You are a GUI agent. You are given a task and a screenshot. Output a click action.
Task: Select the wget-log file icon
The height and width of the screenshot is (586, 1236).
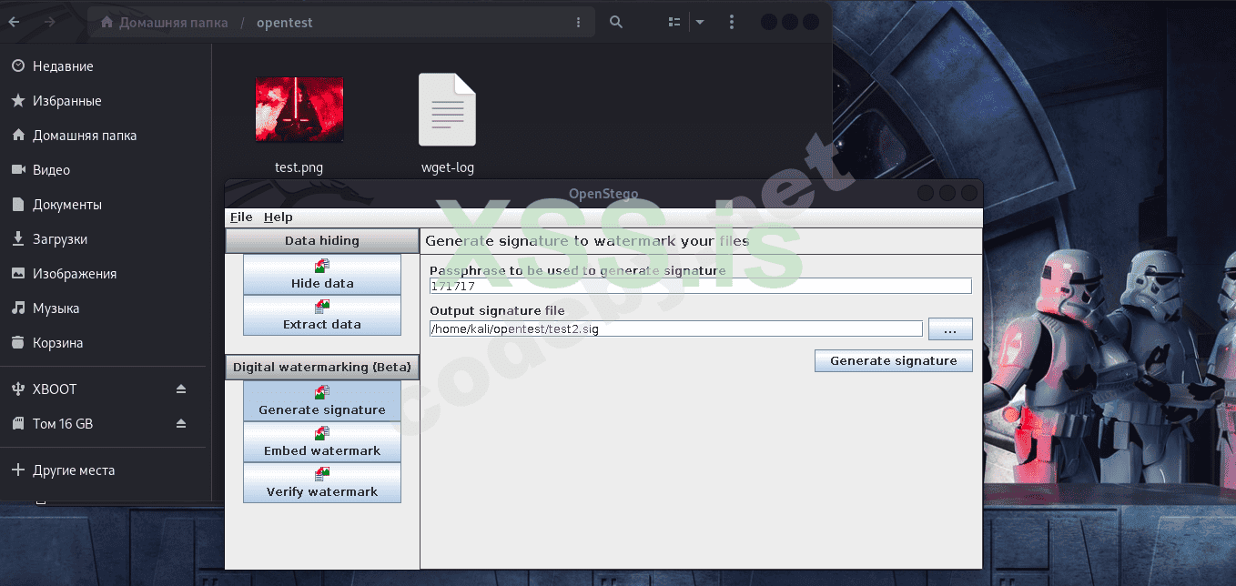[x=447, y=109]
